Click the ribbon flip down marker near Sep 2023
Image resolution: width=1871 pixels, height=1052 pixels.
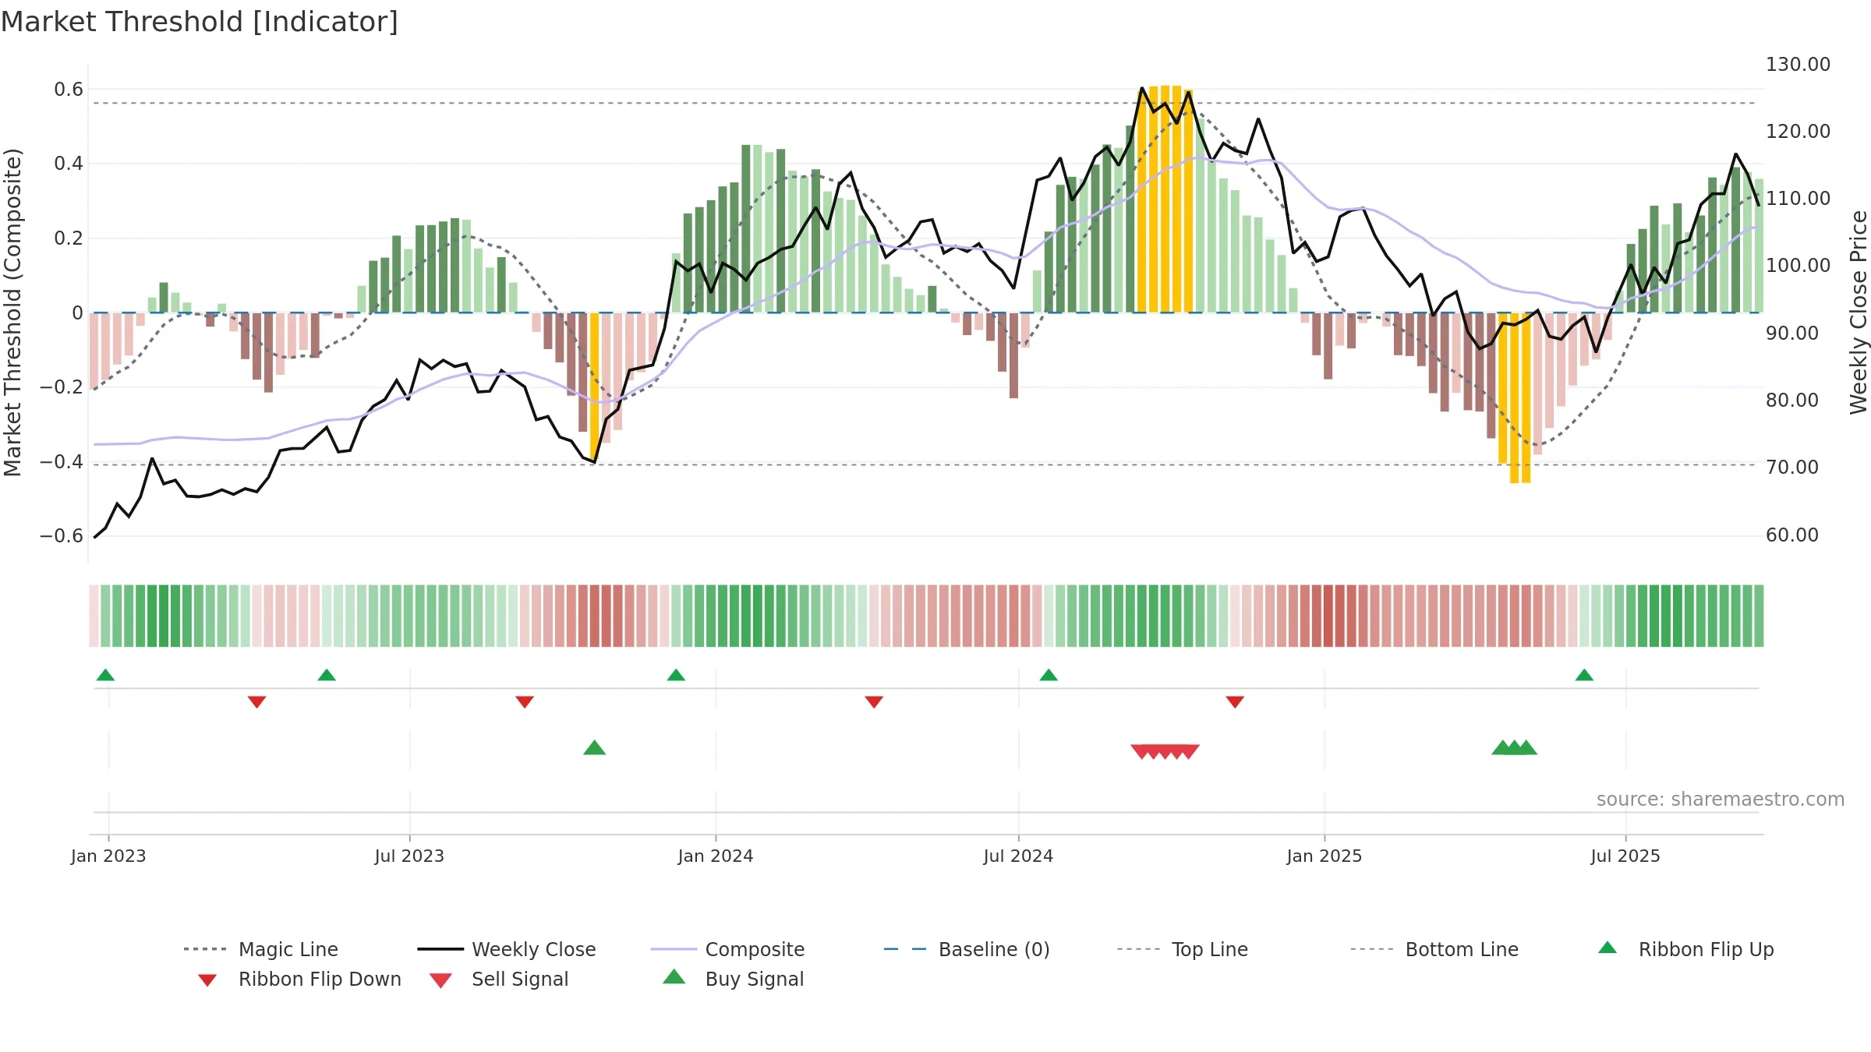coord(525,702)
